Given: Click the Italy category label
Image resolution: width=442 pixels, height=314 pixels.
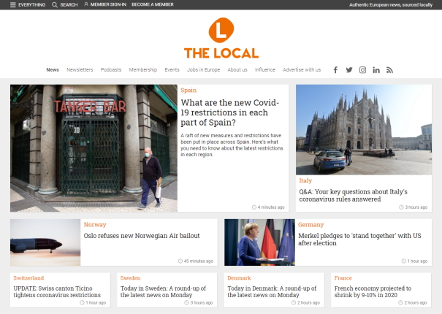Looking at the screenshot, I should coord(305,180).
